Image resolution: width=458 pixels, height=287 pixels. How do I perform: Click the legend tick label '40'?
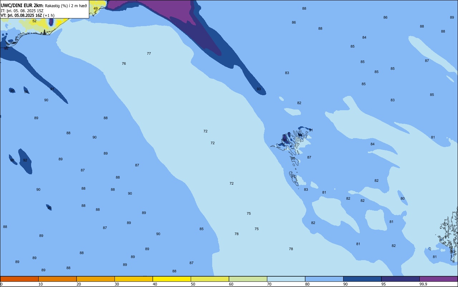155,284
